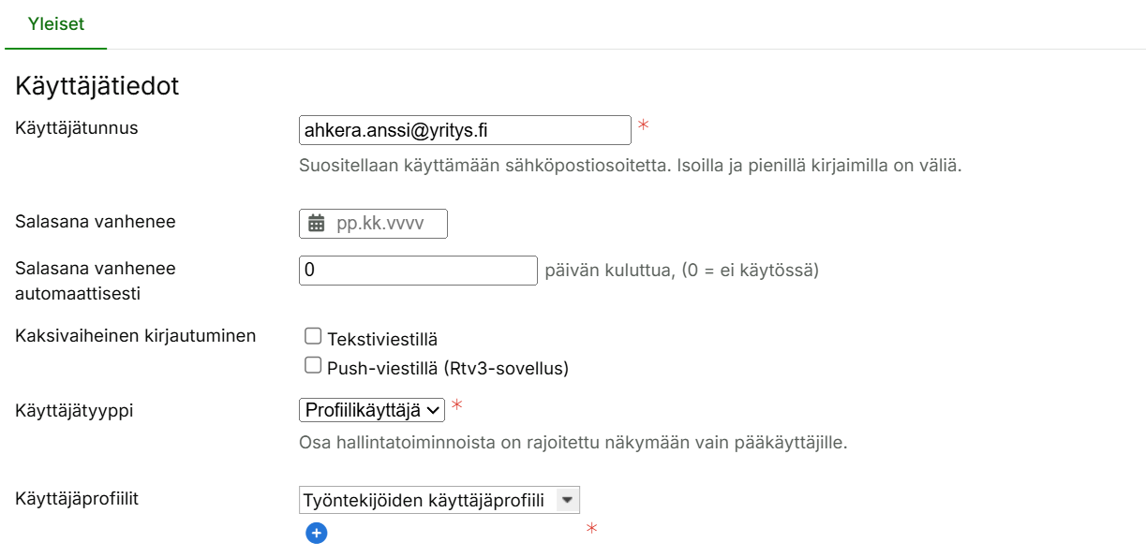The height and width of the screenshot is (557, 1146).
Task: Click the red asterisk beside Profiilikäyttäjä dropdown
Action: point(457,405)
